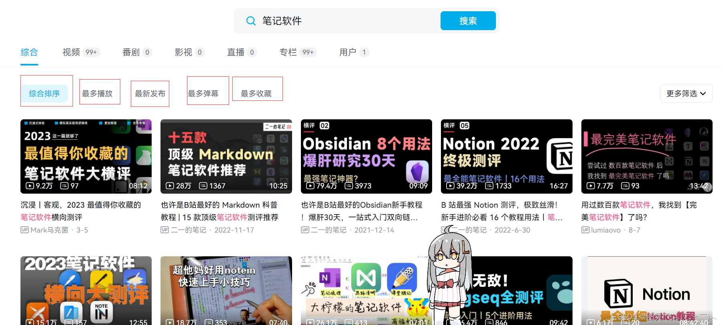The image size is (723, 325).
Task: Click the 专栏 99+ count badge
Action: [x=308, y=52]
